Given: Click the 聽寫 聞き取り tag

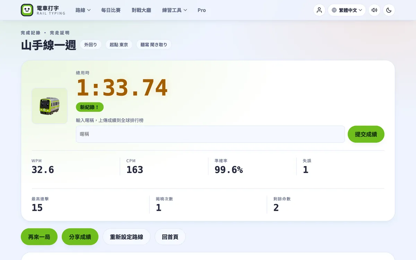Looking at the screenshot, I should tap(154, 45).
